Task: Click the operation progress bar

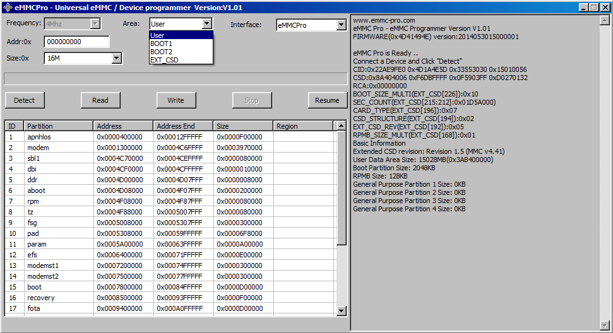Action: pos(176,79)
